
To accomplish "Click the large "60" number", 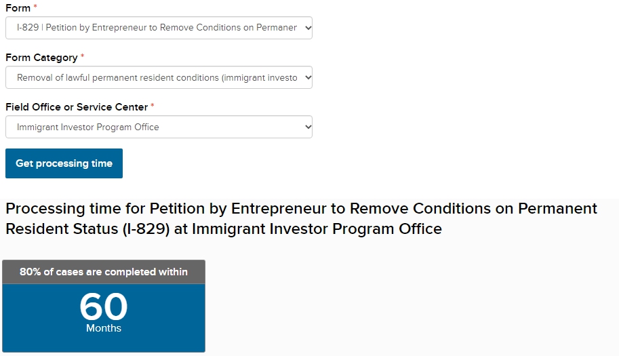I will [x=104, y=306].
